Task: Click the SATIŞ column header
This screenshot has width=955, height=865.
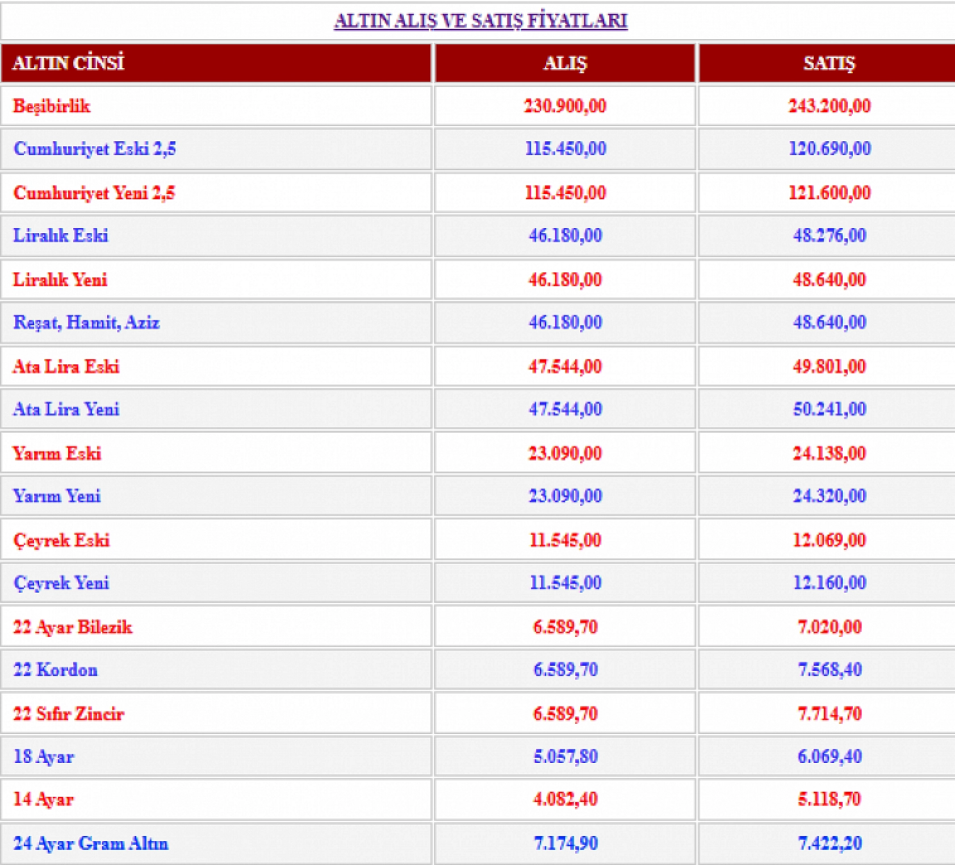Action: (x=828, y=62)
